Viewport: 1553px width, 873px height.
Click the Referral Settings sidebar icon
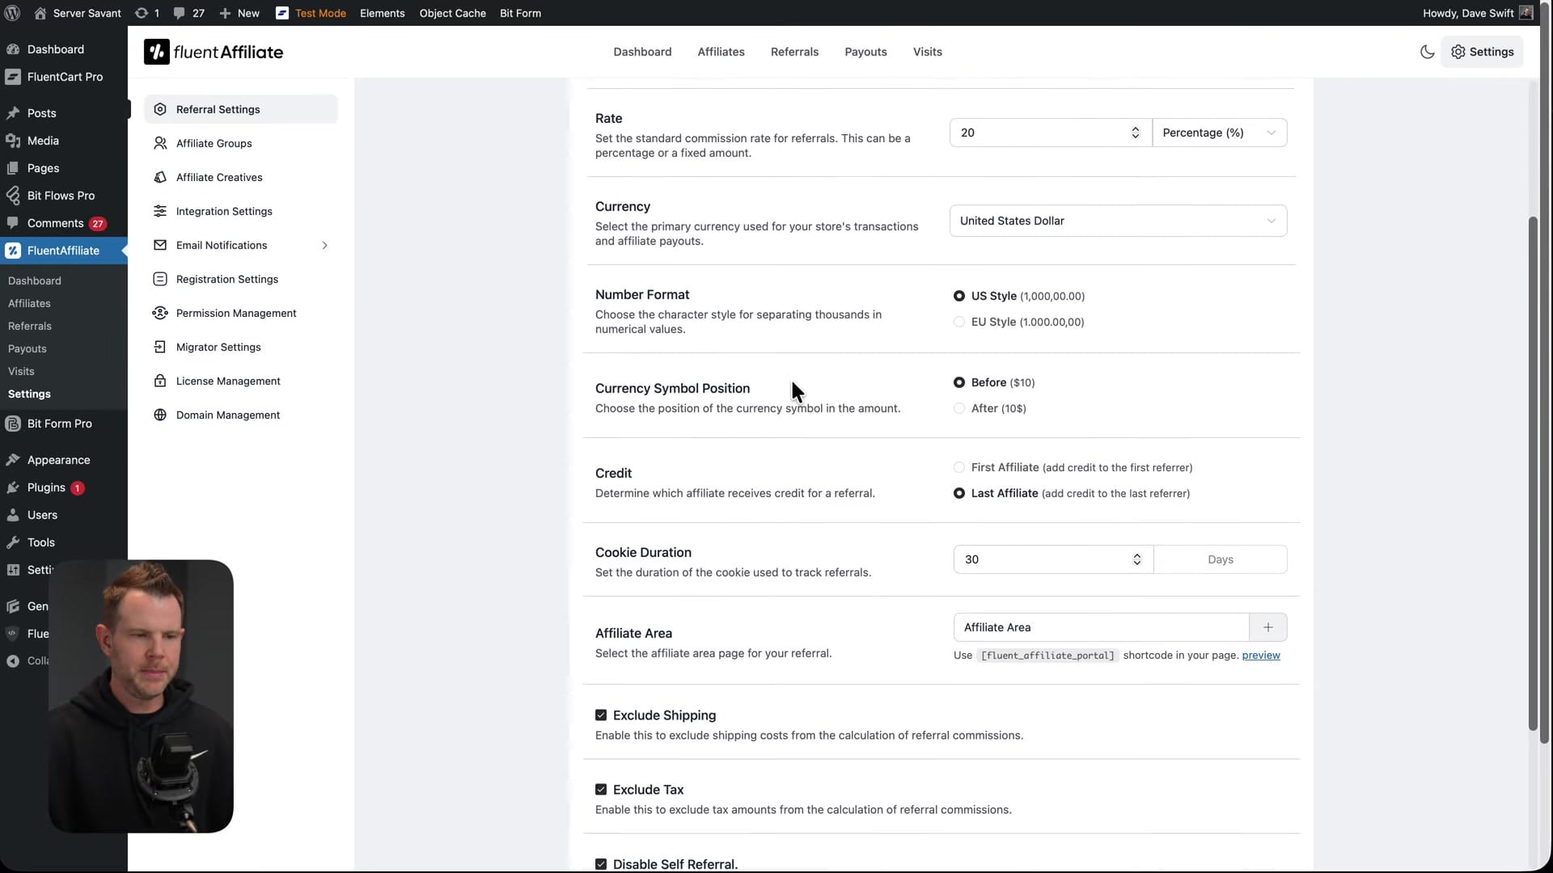160,109
